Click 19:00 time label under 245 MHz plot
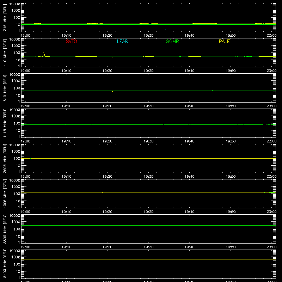 click(25, 36)
